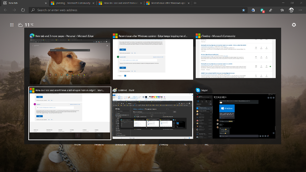Click Microsoft logo beside How do I title
The height and width of the screenshot is (172, 306).
pyautogui.click(x=32, y=90)
